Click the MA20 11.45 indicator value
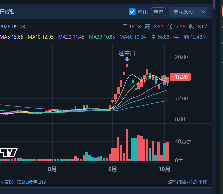The height and width of the screenshot is (194, 223). [71, 37]
